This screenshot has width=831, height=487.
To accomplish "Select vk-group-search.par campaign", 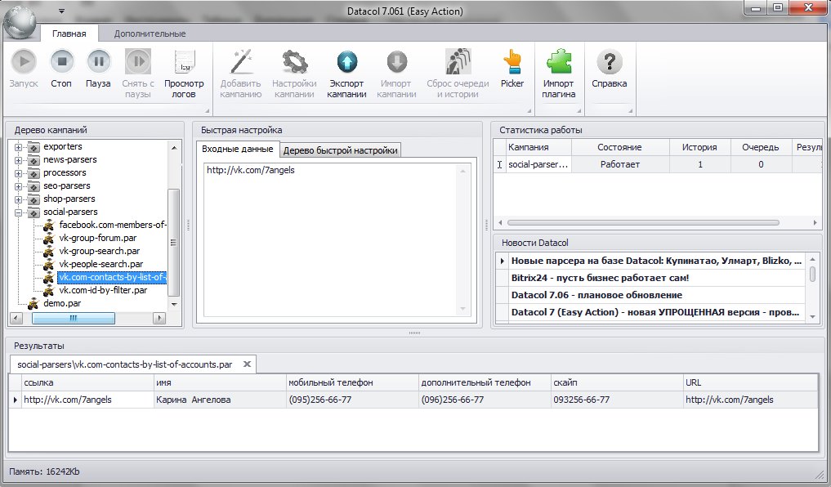I will (x=100, y=251).
